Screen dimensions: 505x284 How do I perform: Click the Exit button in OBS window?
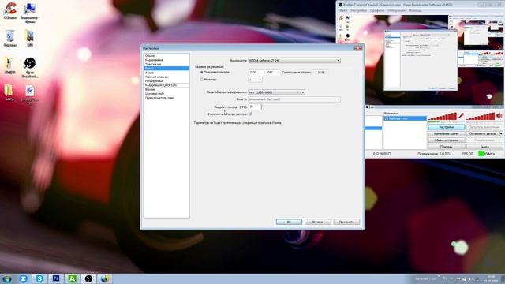[x=484, y=147]
